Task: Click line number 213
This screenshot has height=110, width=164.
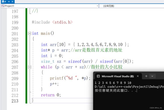Action: click(15, 101)
